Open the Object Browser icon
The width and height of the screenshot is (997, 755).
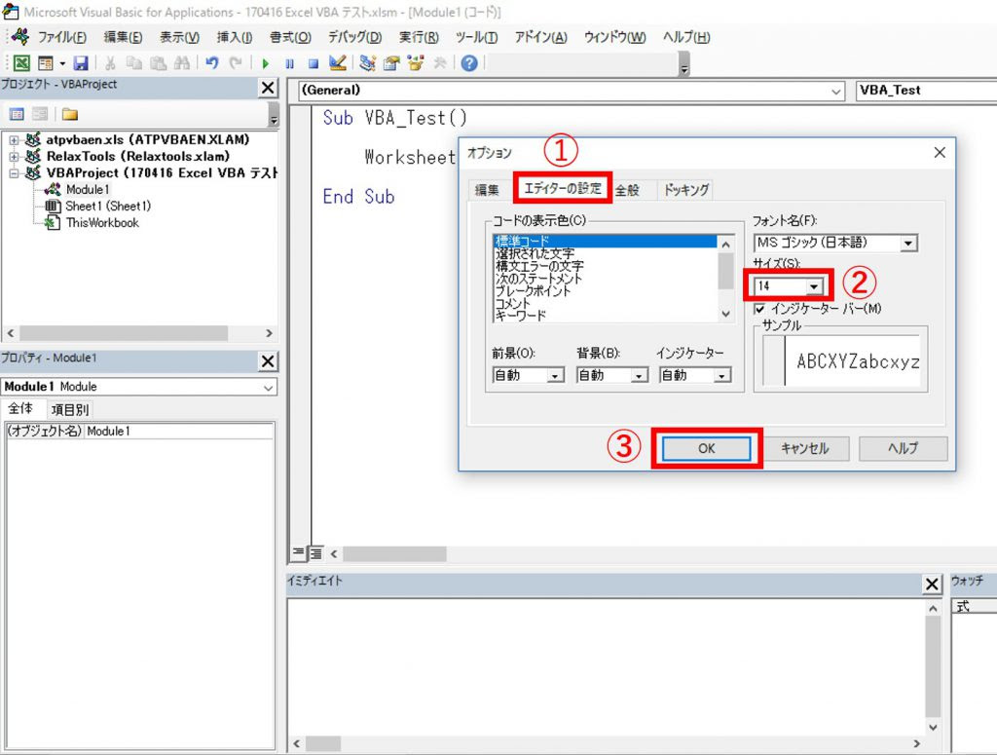point(417,64)
